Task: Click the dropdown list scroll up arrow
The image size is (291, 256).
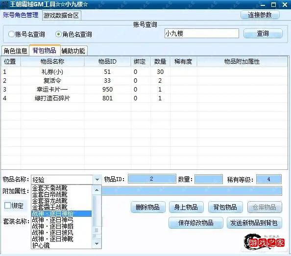Action: (97, 190)
